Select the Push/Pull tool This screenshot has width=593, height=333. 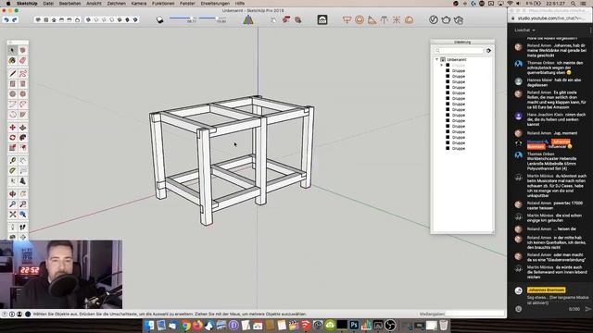click(22, 128)
